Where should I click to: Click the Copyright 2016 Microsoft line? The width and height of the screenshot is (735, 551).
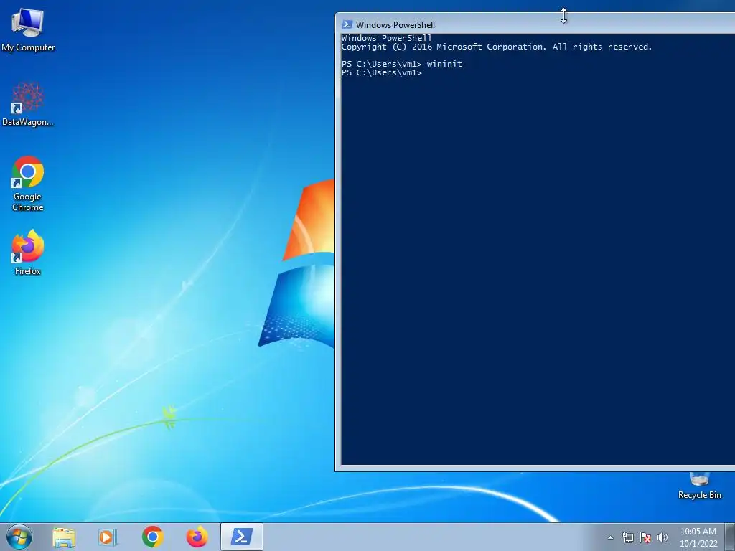497,47
